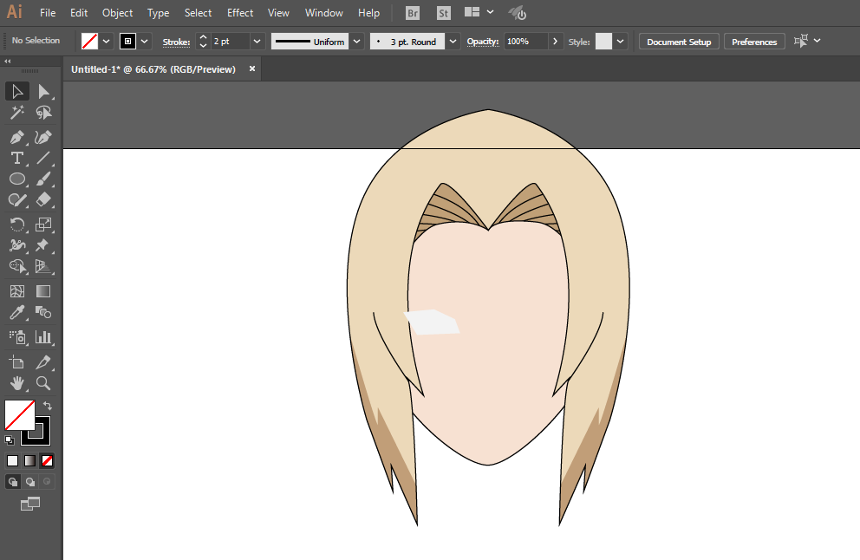Image resolution: width=860 pixels, height=560 pixels.
Task: Expand the opacity slider arrow
Action: 555,41
